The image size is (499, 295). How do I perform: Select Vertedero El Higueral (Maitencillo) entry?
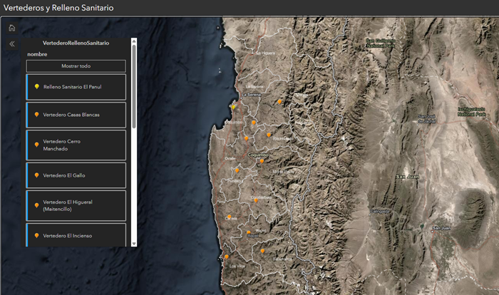point(76,206)
